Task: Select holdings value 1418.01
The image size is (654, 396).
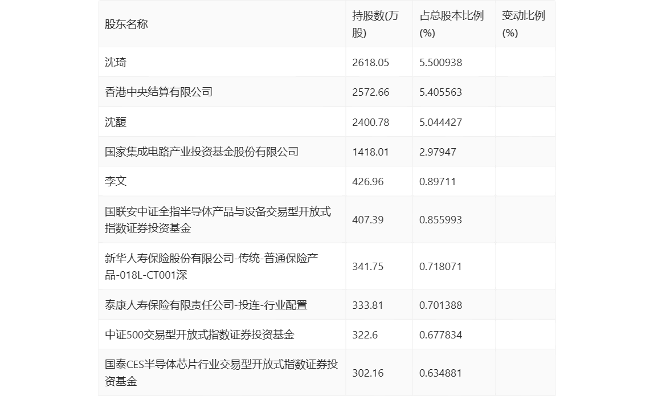Action: (370, 152)
